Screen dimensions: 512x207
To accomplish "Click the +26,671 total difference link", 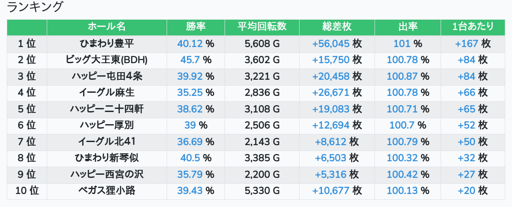I will click(x=331, y=93).
